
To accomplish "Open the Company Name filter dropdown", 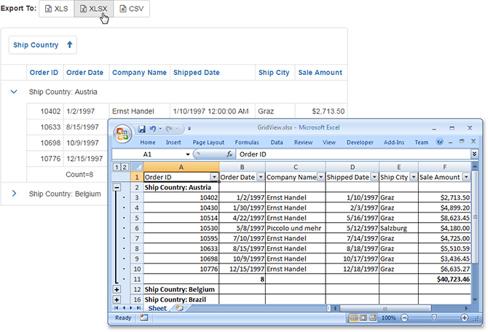I will pyautogui.click(x=321, y=177).
